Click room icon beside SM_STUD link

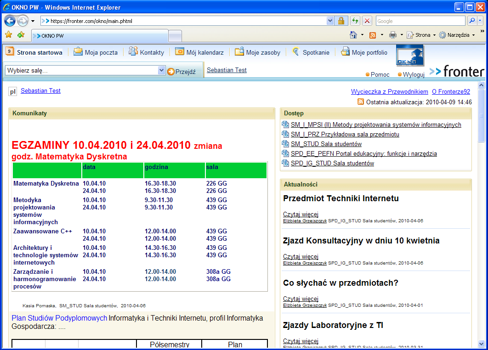coord(285,144)
